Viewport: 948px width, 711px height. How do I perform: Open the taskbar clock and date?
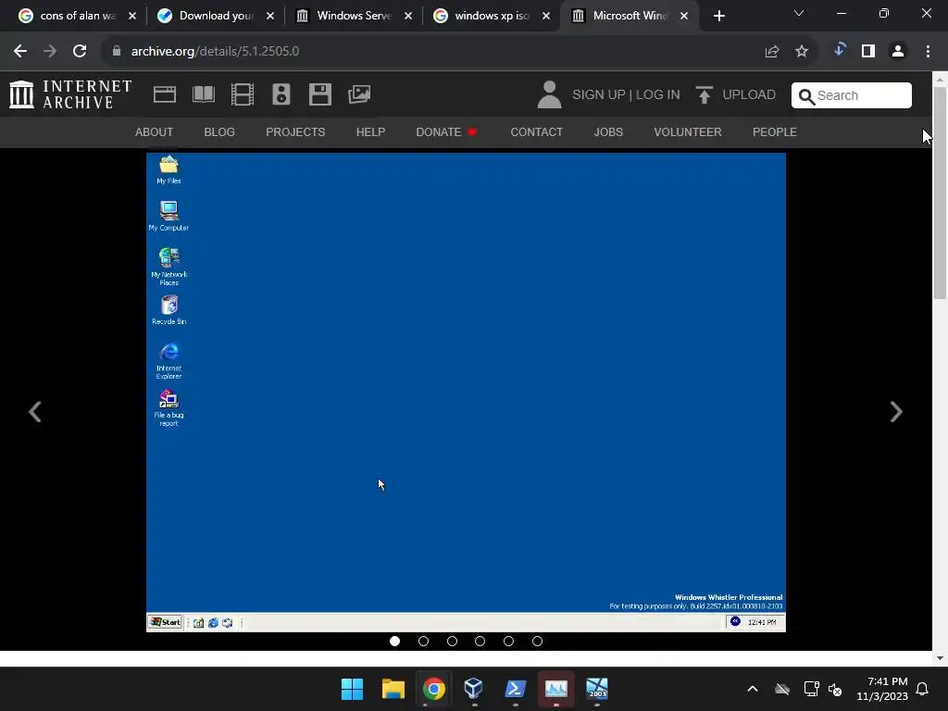[882, 689]
